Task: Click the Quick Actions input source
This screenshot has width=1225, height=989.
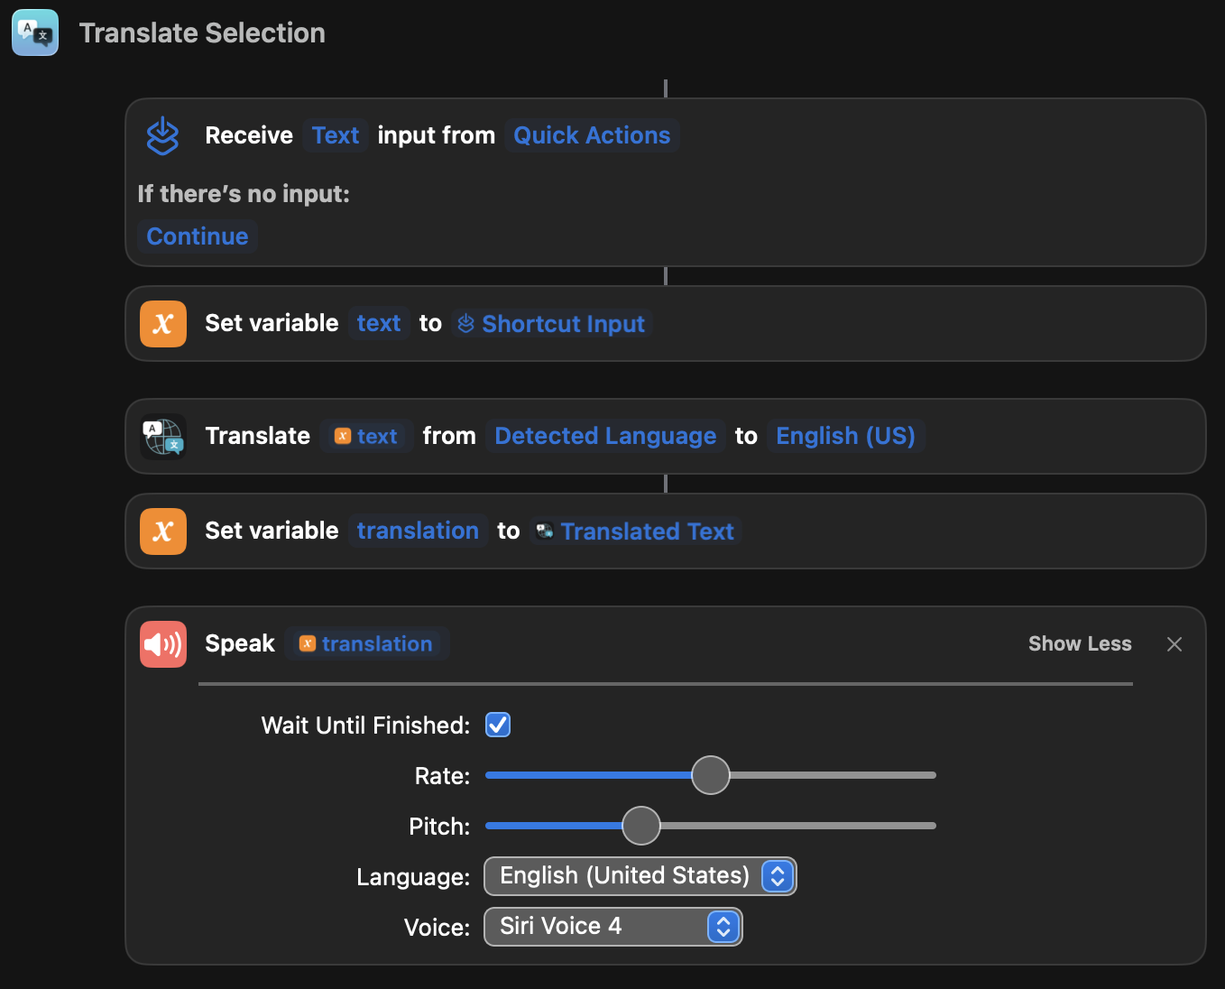Action: pyautogui.click(x=592, y=135)
